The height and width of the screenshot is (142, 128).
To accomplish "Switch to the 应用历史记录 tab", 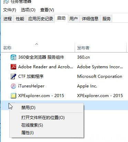I will (41, 19).
